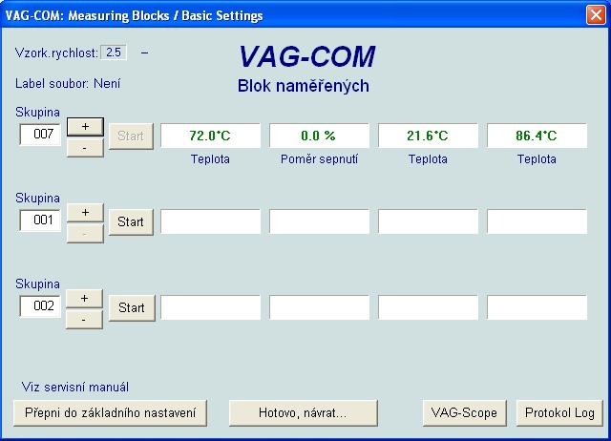Screen dimensions: 611x441
Task: Click the Poměr sepnutí label
Action: [319, 159]
